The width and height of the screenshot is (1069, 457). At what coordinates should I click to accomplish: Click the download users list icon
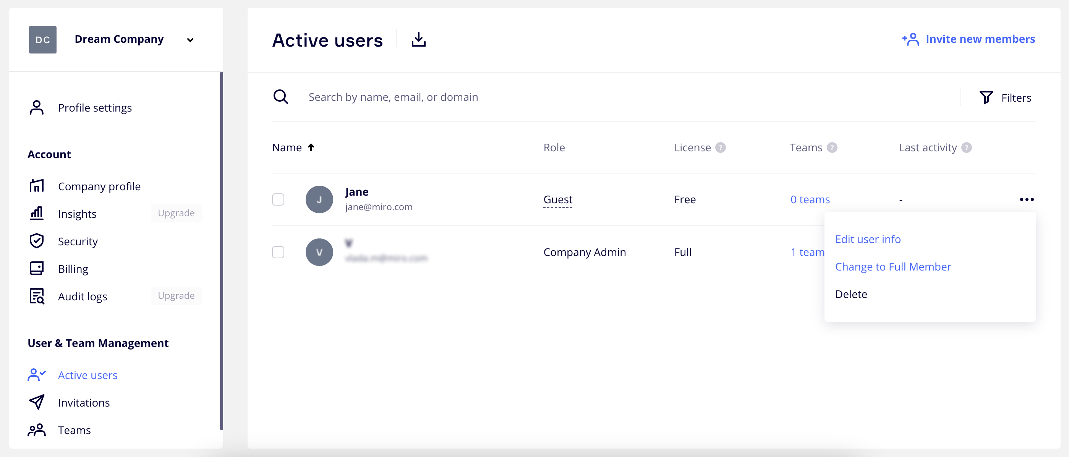(x=418, y=40)
